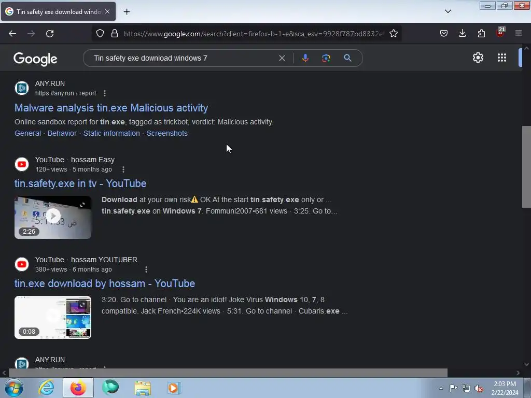Open the General sitelink

(28, 133)
